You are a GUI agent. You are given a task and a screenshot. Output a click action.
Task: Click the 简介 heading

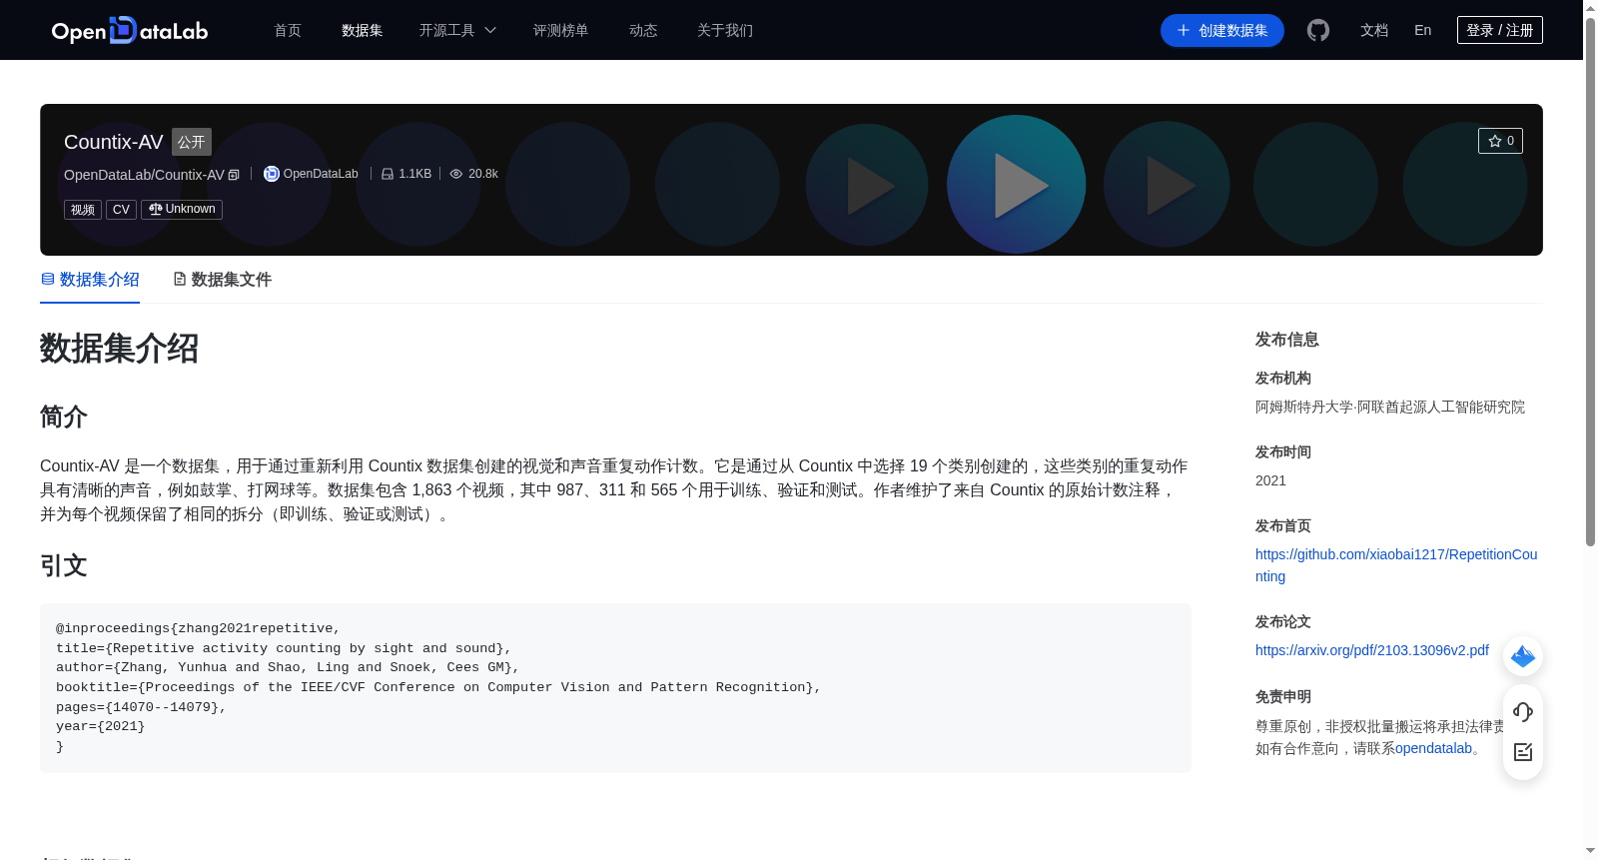pyautogui.click(x=64, y=417)
